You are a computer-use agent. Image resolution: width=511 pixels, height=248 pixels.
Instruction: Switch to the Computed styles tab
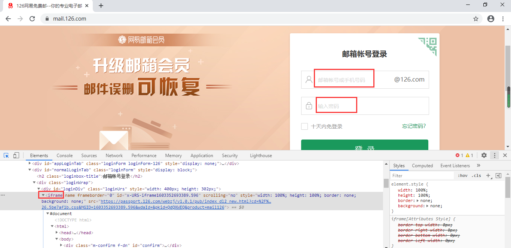pyautogui.click(x=422, y=166)
